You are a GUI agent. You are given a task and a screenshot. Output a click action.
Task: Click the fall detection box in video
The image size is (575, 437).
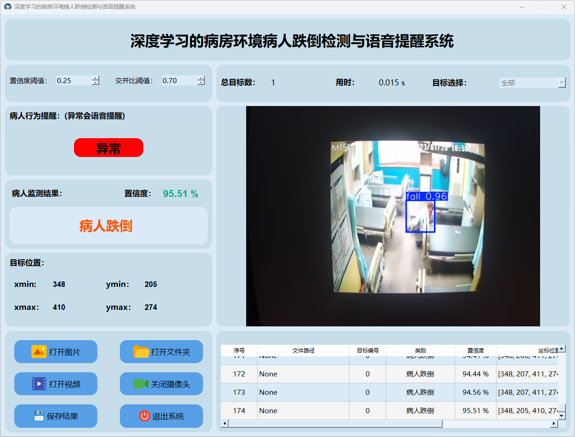(420, 216)
